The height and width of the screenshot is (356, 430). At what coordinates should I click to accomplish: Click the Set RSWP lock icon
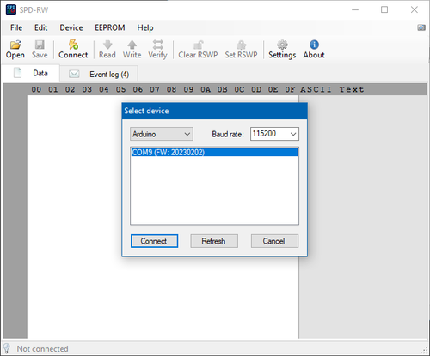(x=242, y=45)
